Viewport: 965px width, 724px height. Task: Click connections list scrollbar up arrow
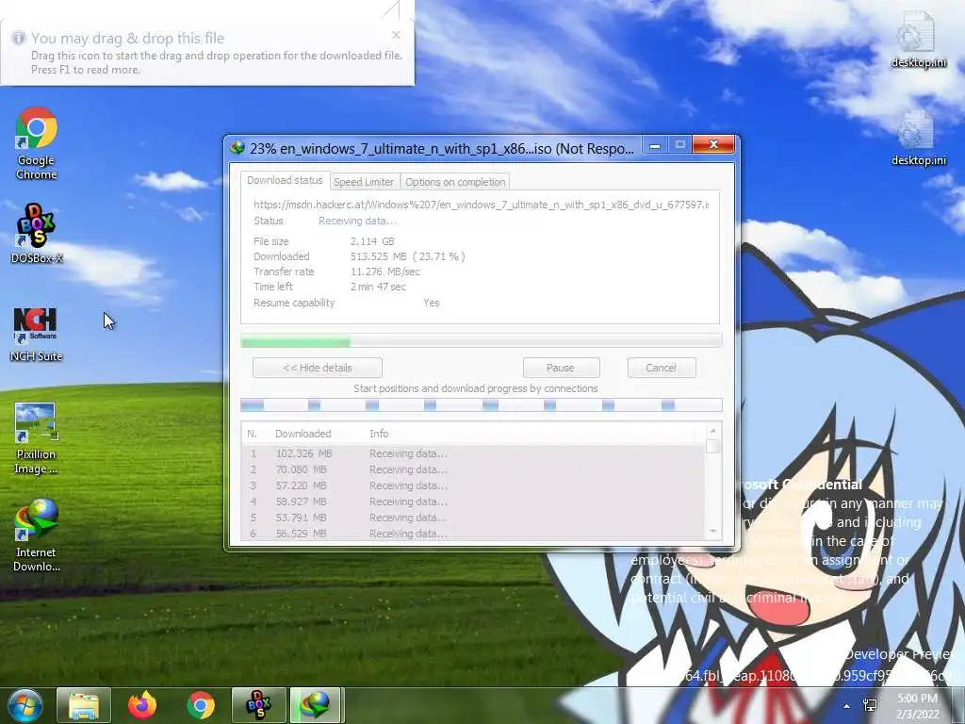pyautogui.click(x=713, y=430)
